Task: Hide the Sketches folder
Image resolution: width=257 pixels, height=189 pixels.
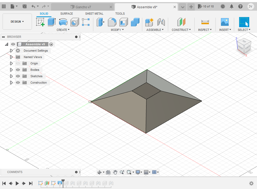Action: [x=18, y=76]
